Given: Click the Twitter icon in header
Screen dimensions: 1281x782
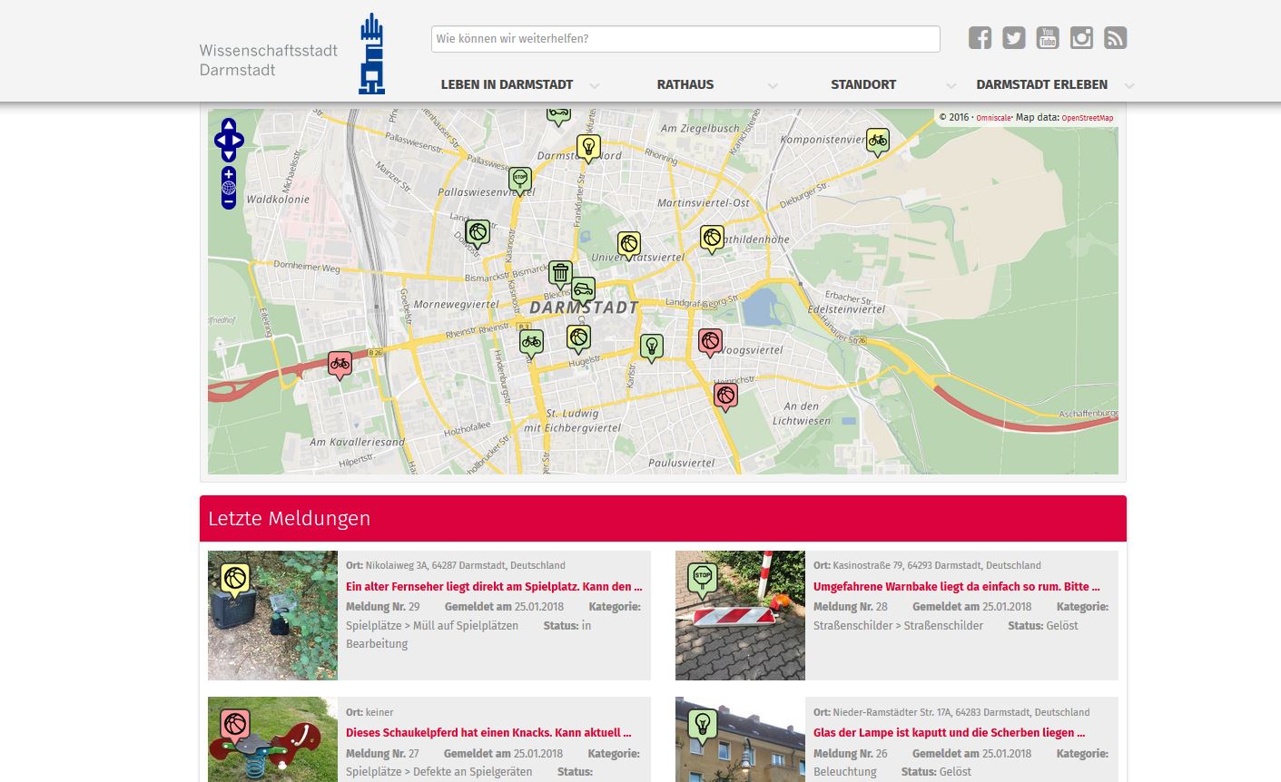Looking at the screenshot, I should pyautogui.click(x=1013, y=38).
